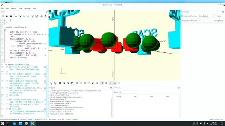The width and height of the screenshot is (225, 126).
Task: Click the File column header in Error-Log
Action: [x=135, y=97]
